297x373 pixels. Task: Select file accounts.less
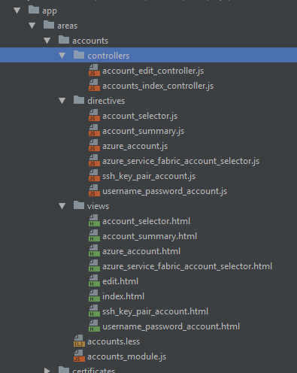[x=114, y=341]
